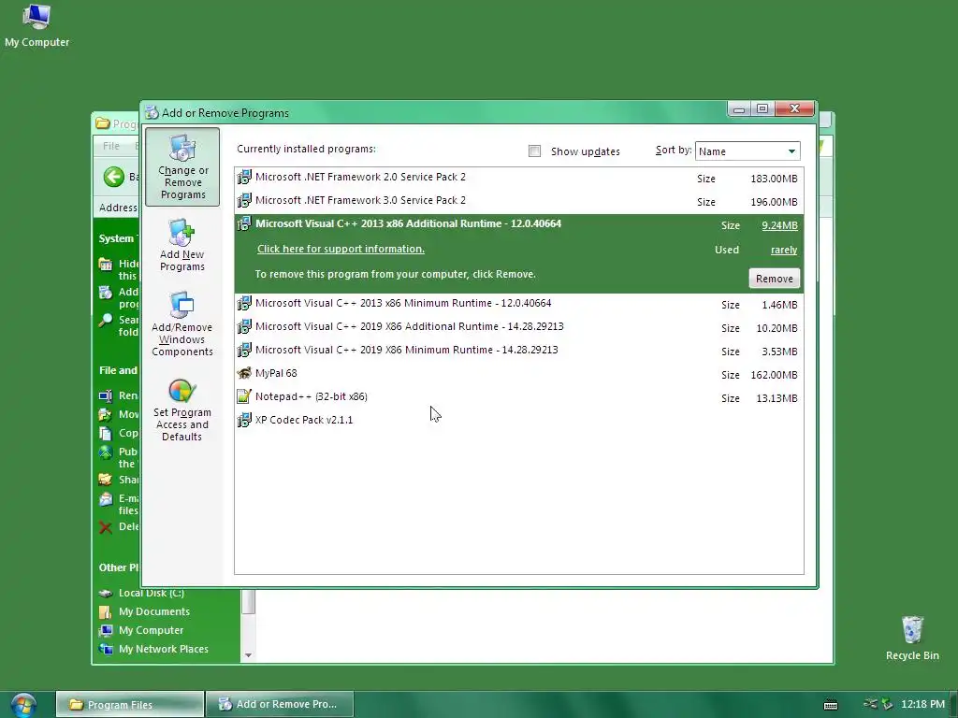Click the keyboard icon in system tray
Image resolution: width=958 pixels, height=718 pixels.
click(x=831, y=705)
